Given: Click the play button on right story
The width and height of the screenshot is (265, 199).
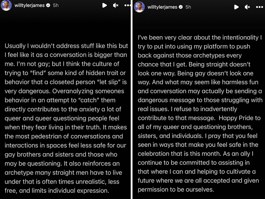Looking at the screenshot, I should pos(237,7).
